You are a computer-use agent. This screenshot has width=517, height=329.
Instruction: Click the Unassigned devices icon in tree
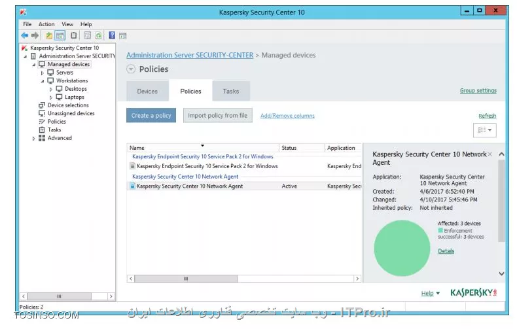pyautogui.click(x=42, y=113)
